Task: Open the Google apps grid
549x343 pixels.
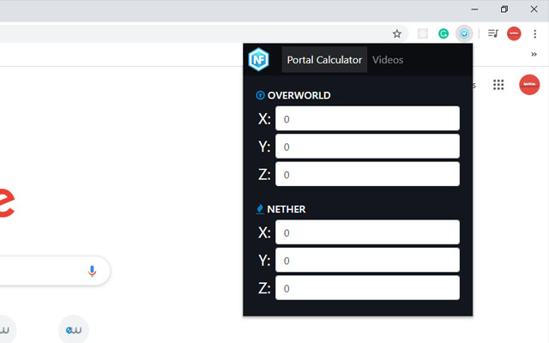Action: tap(498, 85)
